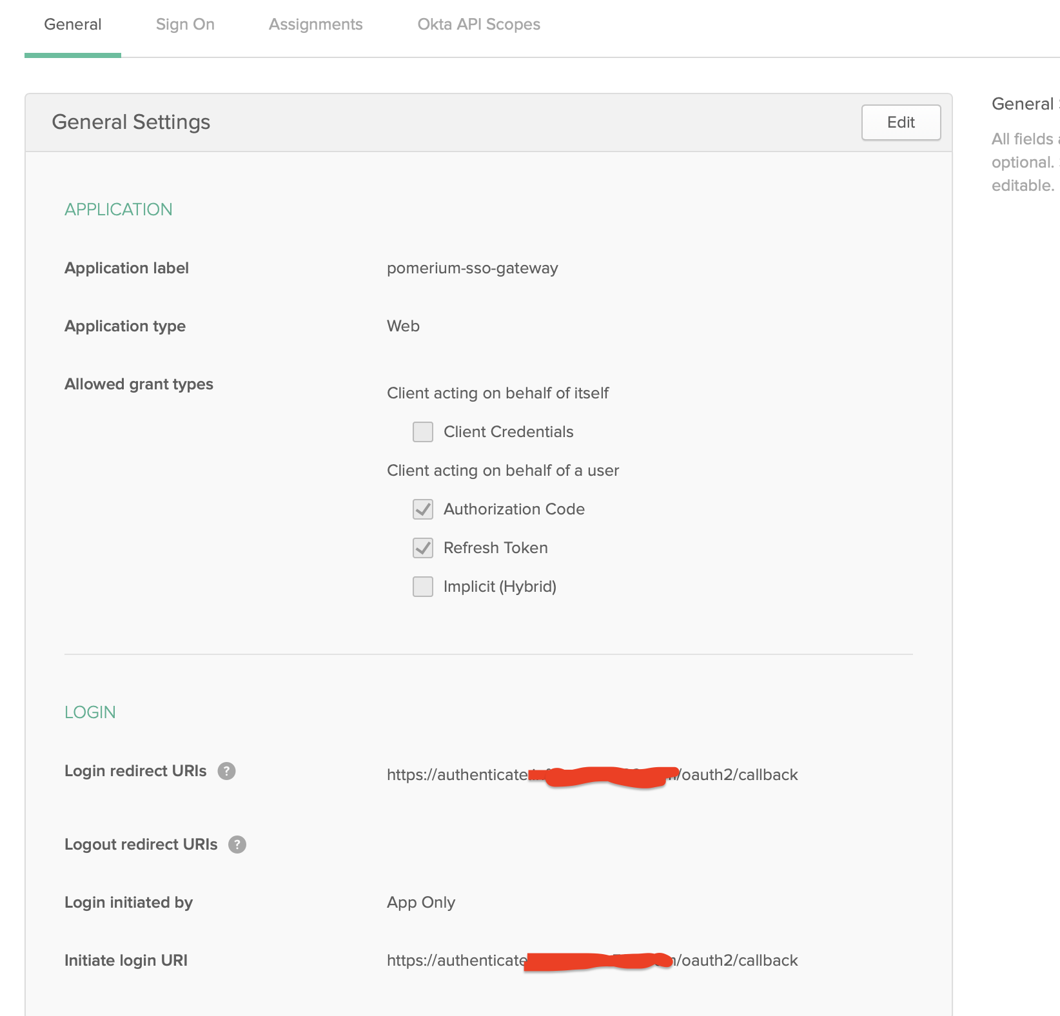Click the APPLICATION section heading

pos(118,209)
